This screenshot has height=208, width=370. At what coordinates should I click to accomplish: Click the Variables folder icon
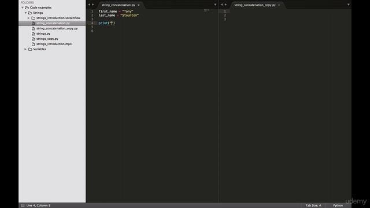pos(30,49)
